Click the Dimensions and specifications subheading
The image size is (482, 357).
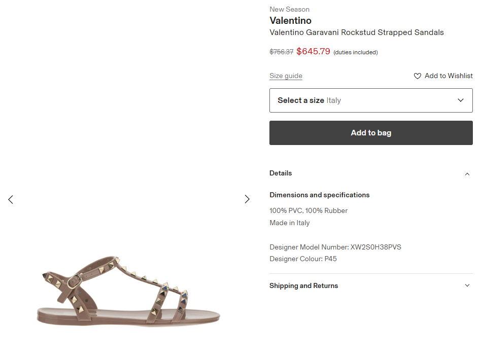click(319, 195)
